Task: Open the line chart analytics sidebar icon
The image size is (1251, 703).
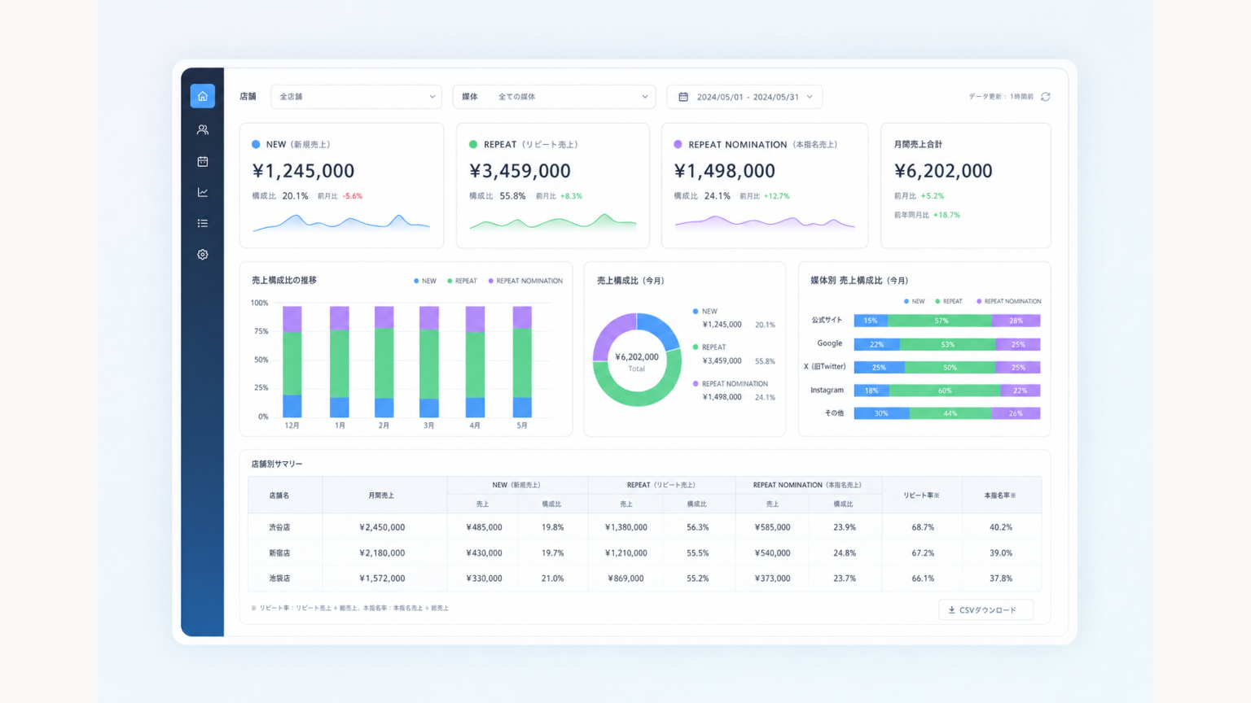Action: [203, 192]
